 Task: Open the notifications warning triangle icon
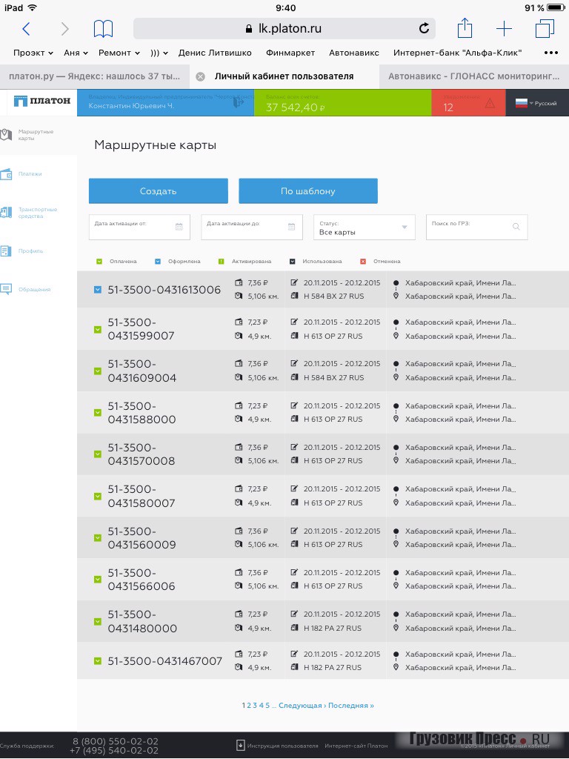490,103
